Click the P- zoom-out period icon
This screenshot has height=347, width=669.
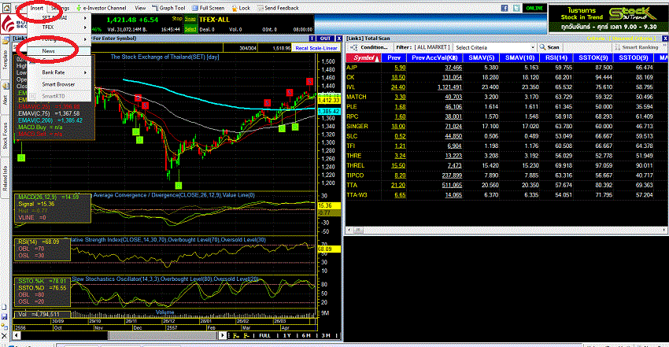[x=246, y=335]
